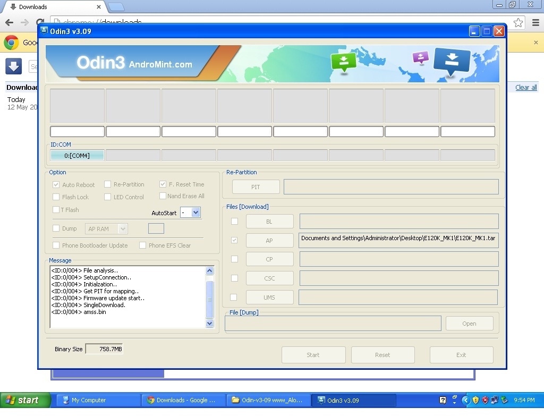Click the Chrome logo in the infobar
The width and height of the screenshot is (544, 416).
(x=11, y=43)
